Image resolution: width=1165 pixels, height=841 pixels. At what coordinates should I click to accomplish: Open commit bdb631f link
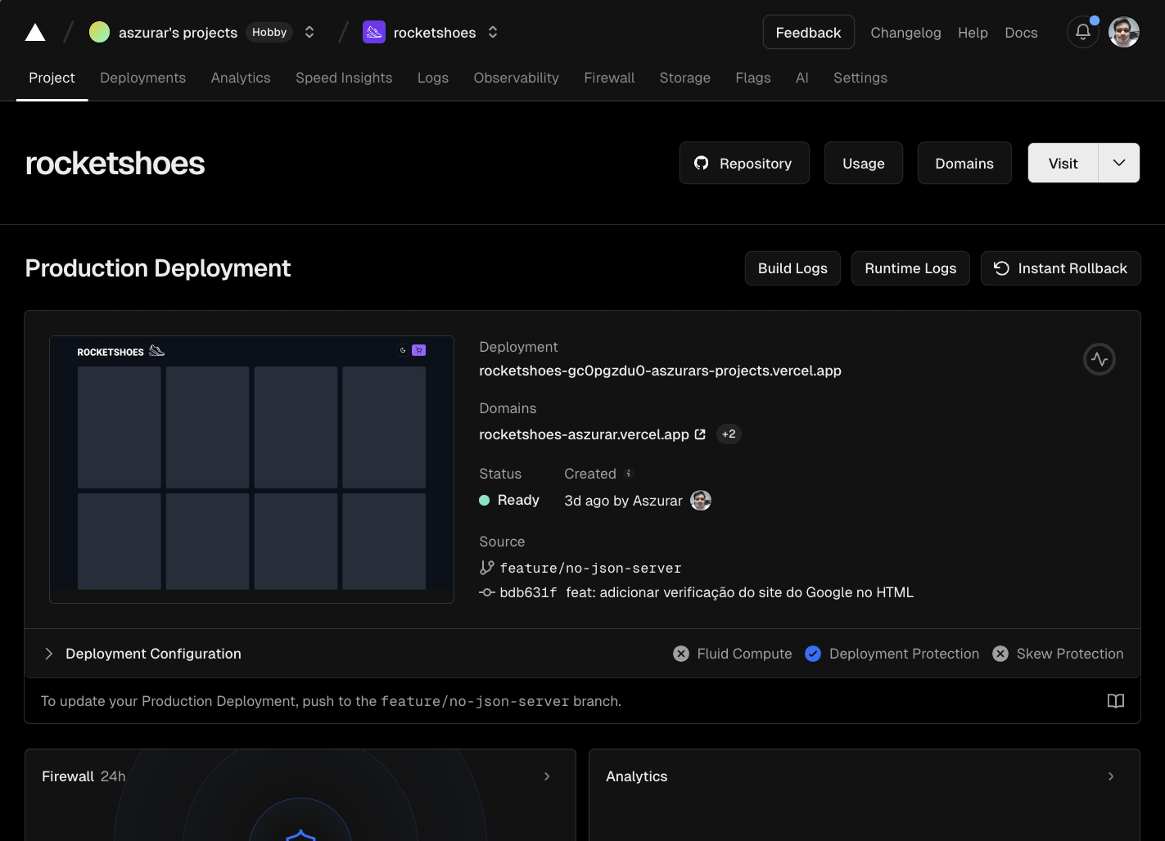pos(528,592)
